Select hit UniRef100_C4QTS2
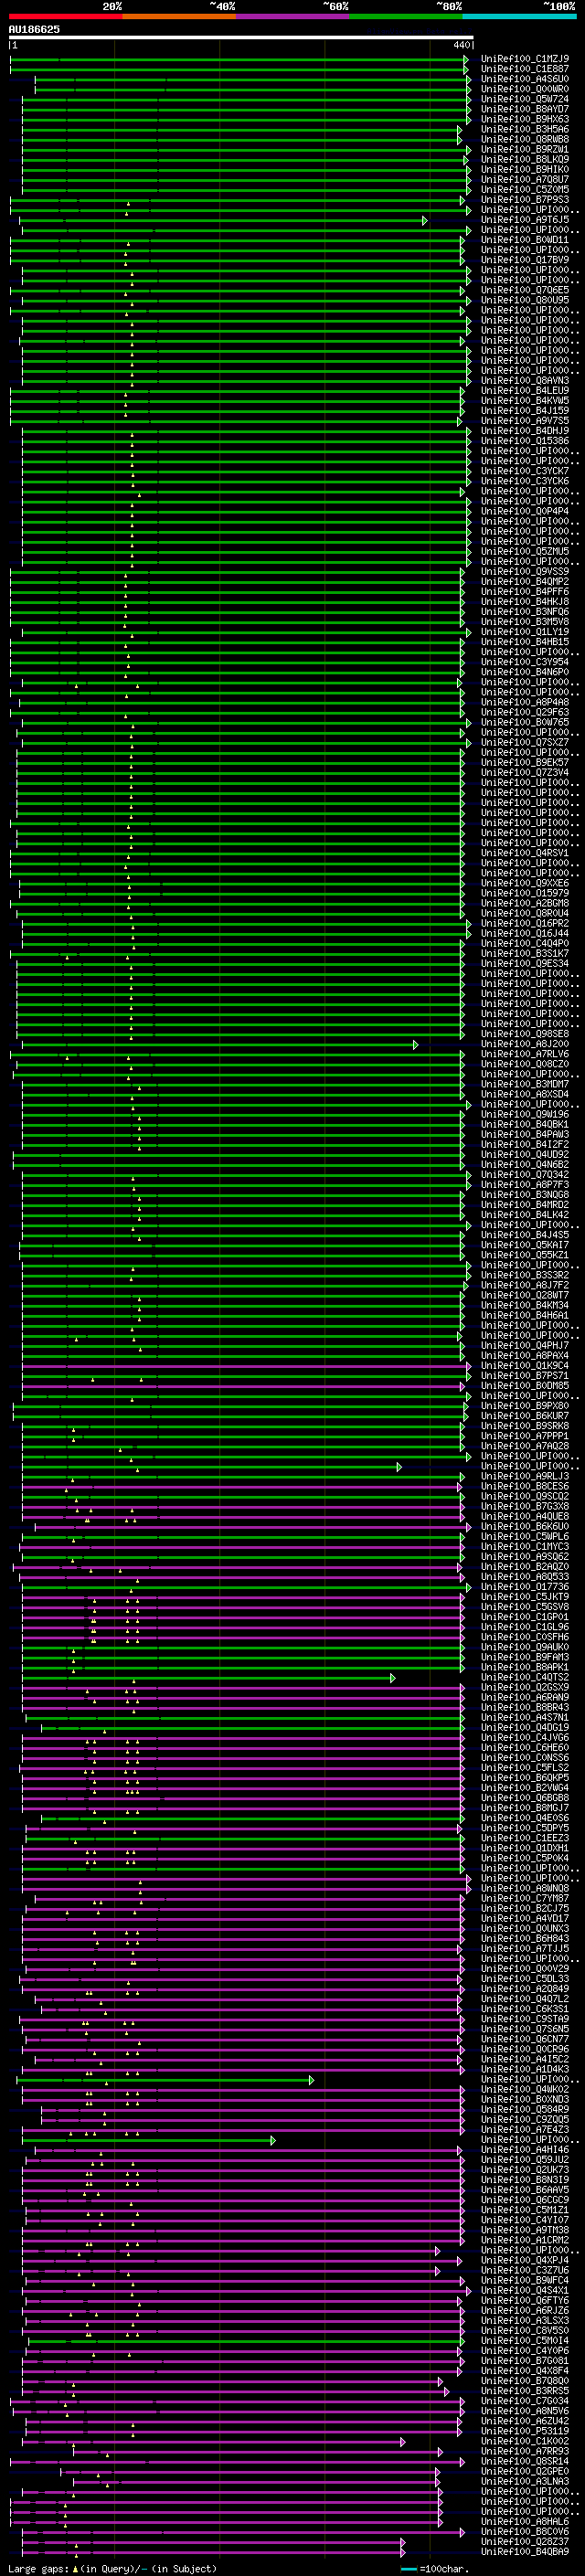 [525, 1677]
